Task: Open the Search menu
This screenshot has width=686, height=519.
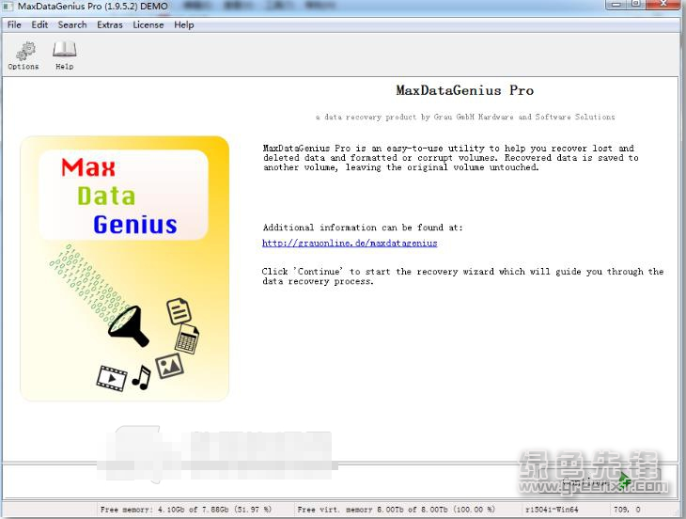Action: click(x=72, y=24)
